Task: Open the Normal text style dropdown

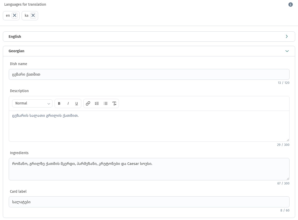Action: click(x=32, y=103)
